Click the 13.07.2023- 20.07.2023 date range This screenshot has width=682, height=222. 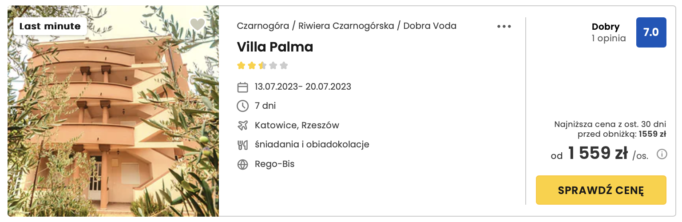pyautogui.click(x=303, y=87)
